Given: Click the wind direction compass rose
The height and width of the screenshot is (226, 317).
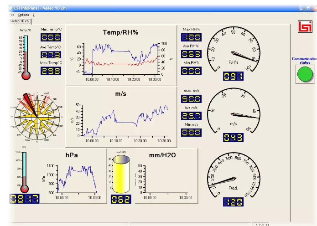Looking at the screenshot, I should (37, 117).
